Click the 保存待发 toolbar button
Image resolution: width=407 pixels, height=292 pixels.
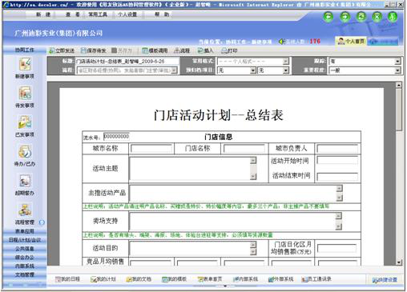click(x=93, y=50)
